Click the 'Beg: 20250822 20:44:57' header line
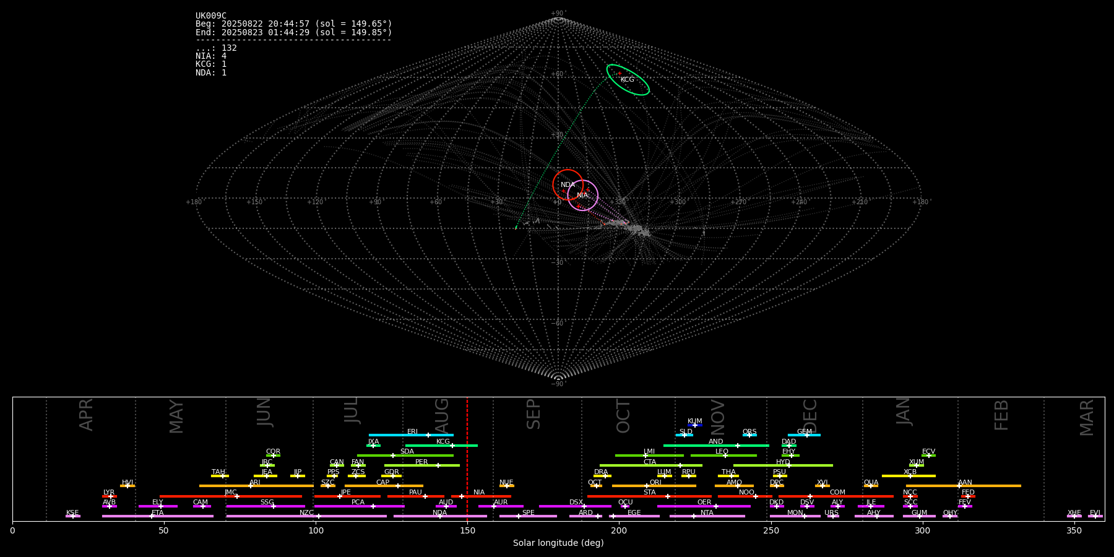 click(x=293, y=24)
